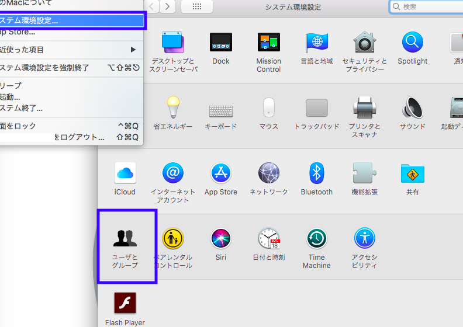Choose このMacについて in Apple menu
This screenshot has height=327, width=463.
[x=72, y=4]
